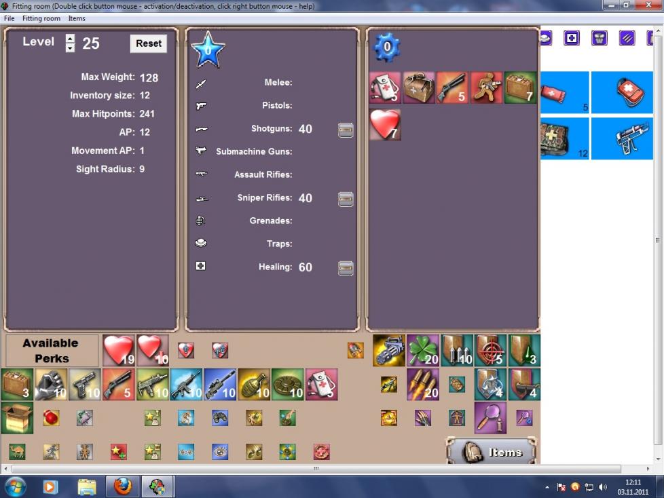
Task: Click the Healing skill adjust button
Action: [346, 268]
